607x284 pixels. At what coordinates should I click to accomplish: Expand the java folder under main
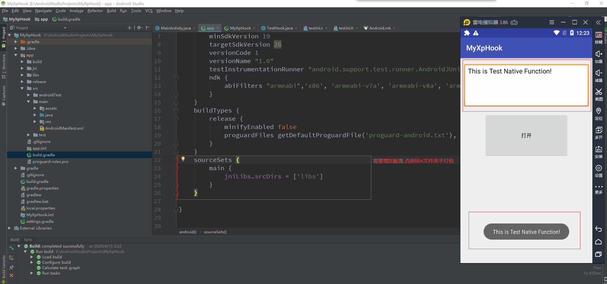click(35, 115)
